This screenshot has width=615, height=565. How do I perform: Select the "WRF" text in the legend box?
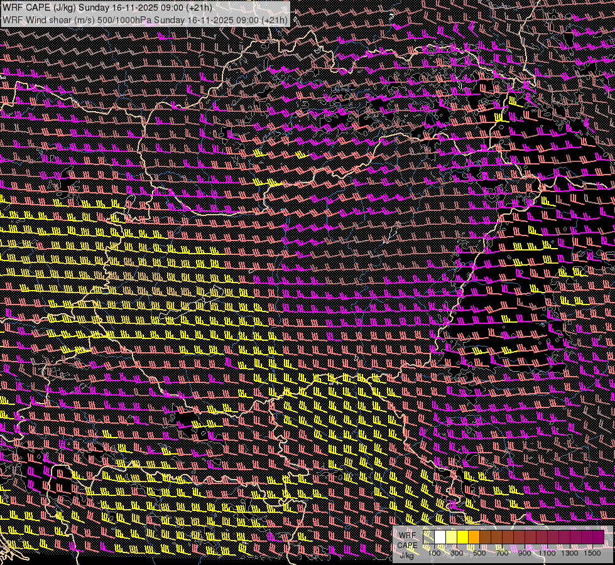[407, 535]
